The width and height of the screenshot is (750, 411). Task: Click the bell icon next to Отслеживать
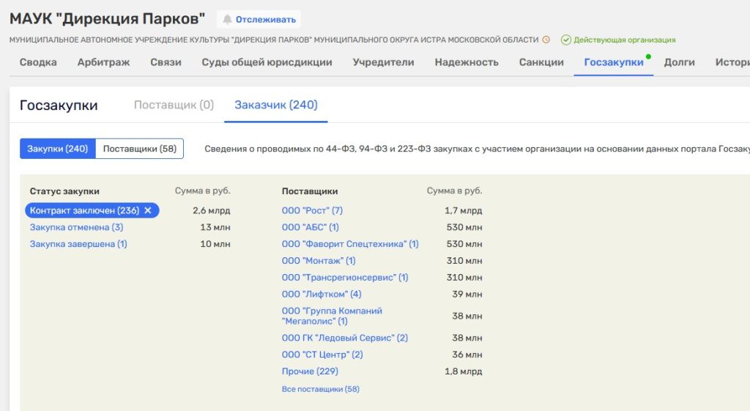pos(228,20)
